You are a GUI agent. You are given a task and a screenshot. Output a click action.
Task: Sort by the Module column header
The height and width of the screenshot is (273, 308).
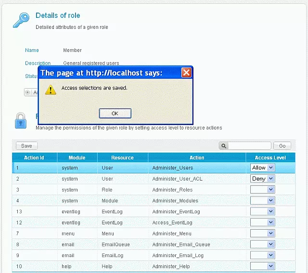pyautogui.click(x=77, y=157)
